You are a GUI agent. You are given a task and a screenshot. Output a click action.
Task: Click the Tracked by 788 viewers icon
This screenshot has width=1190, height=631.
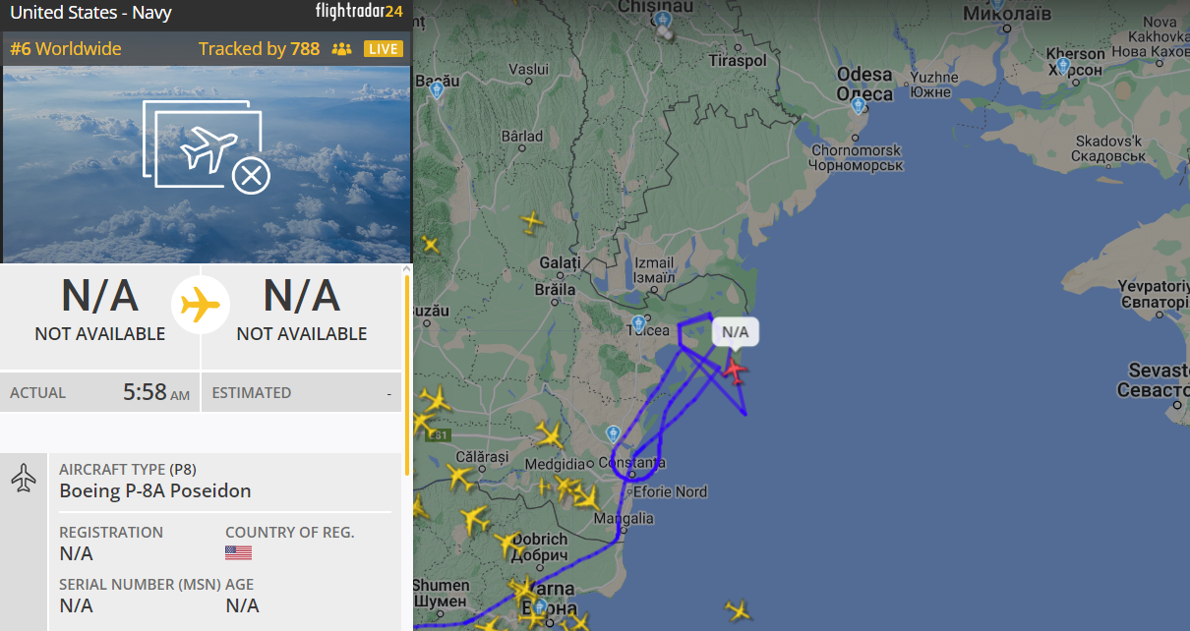[x=341, y=49]
